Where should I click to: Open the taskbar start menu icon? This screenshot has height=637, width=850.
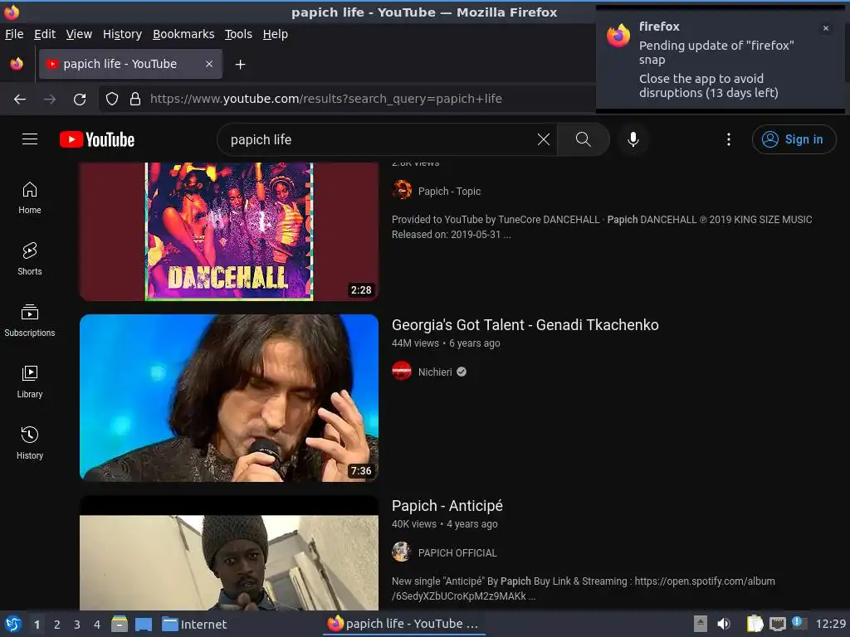(x=13, y=624)
